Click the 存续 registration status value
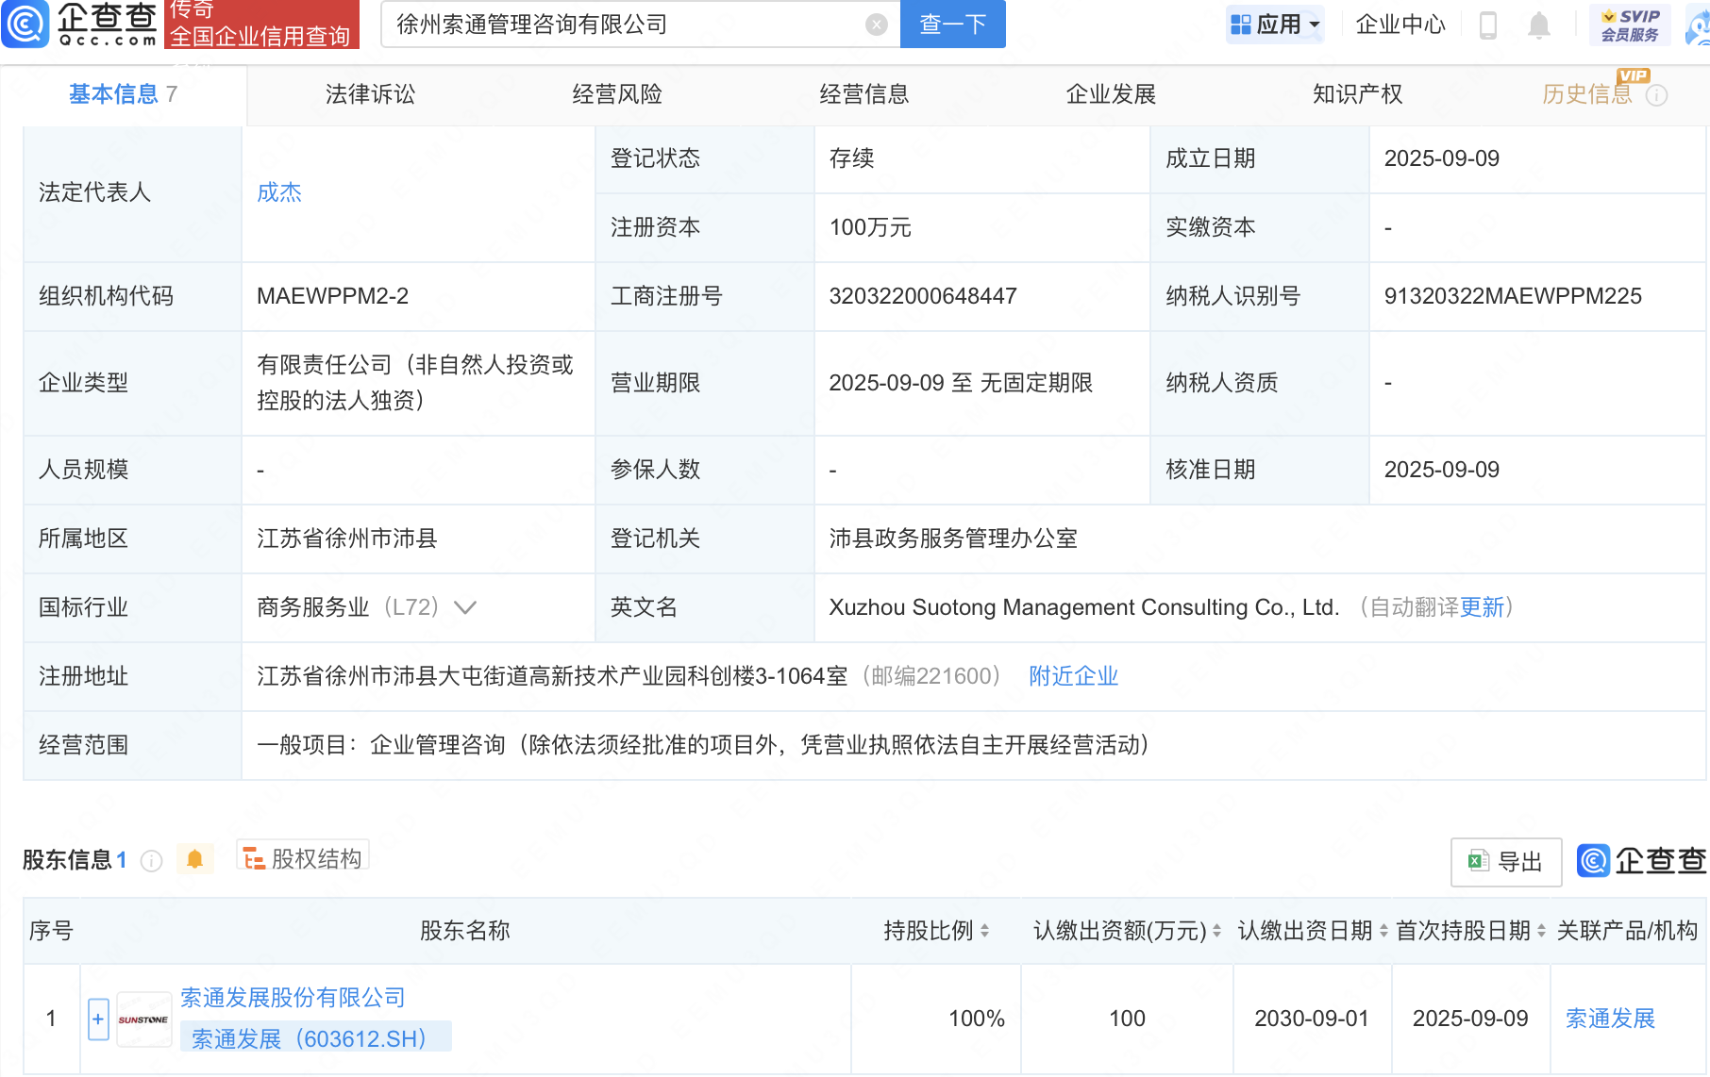This screenshot has width=1710, height=1077. 852,158
